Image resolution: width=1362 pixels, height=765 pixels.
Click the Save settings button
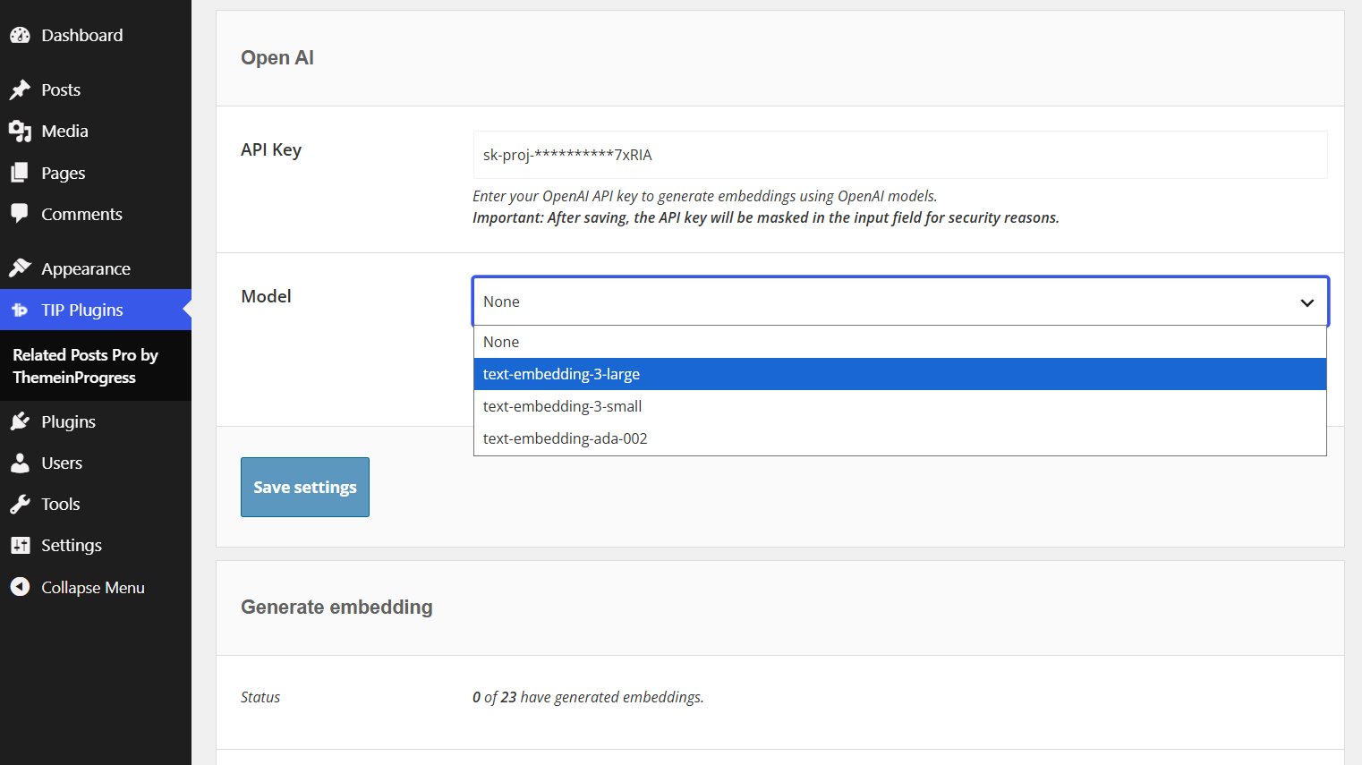305,487
